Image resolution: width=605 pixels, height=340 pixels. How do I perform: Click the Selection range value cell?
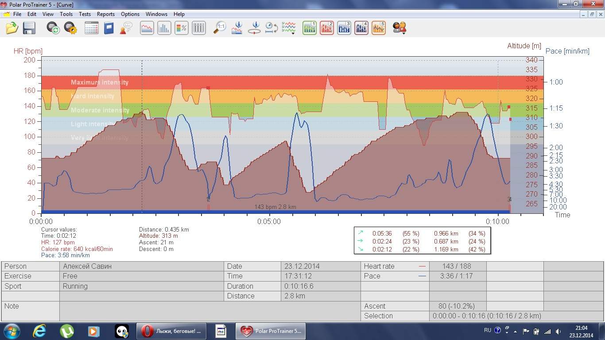tap(516, 316)
